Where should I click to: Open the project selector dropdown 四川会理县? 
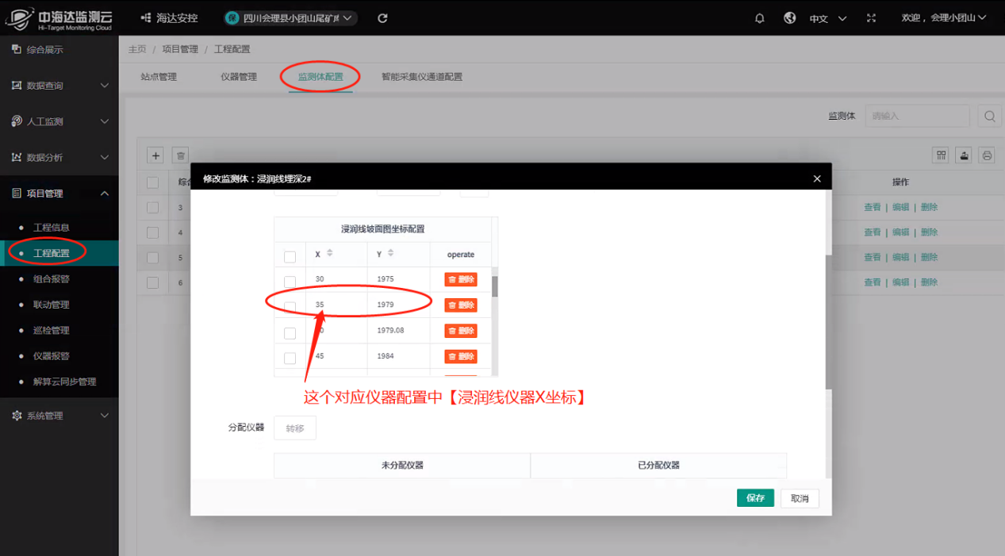pyautogui.click(x=290, y=18)
